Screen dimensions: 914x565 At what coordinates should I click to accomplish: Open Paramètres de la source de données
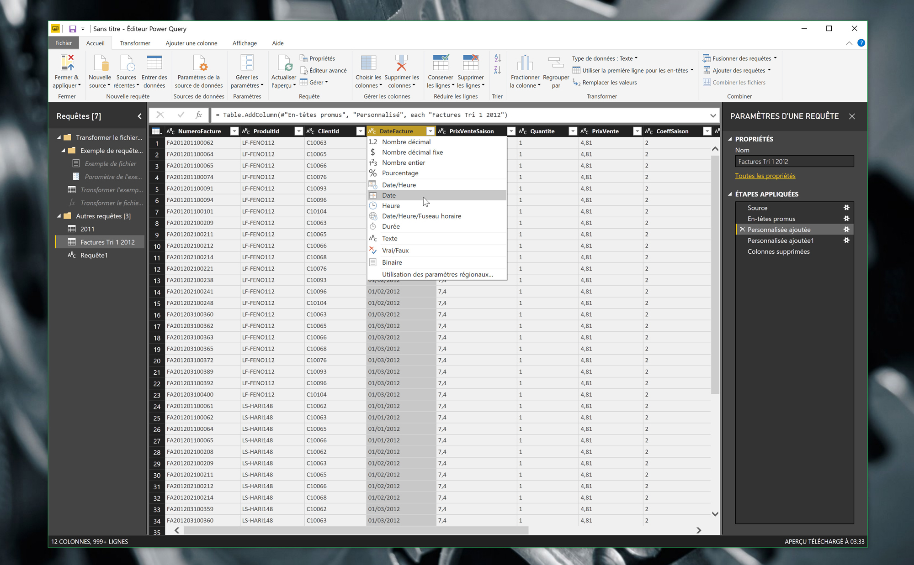[x=199, y=72]
